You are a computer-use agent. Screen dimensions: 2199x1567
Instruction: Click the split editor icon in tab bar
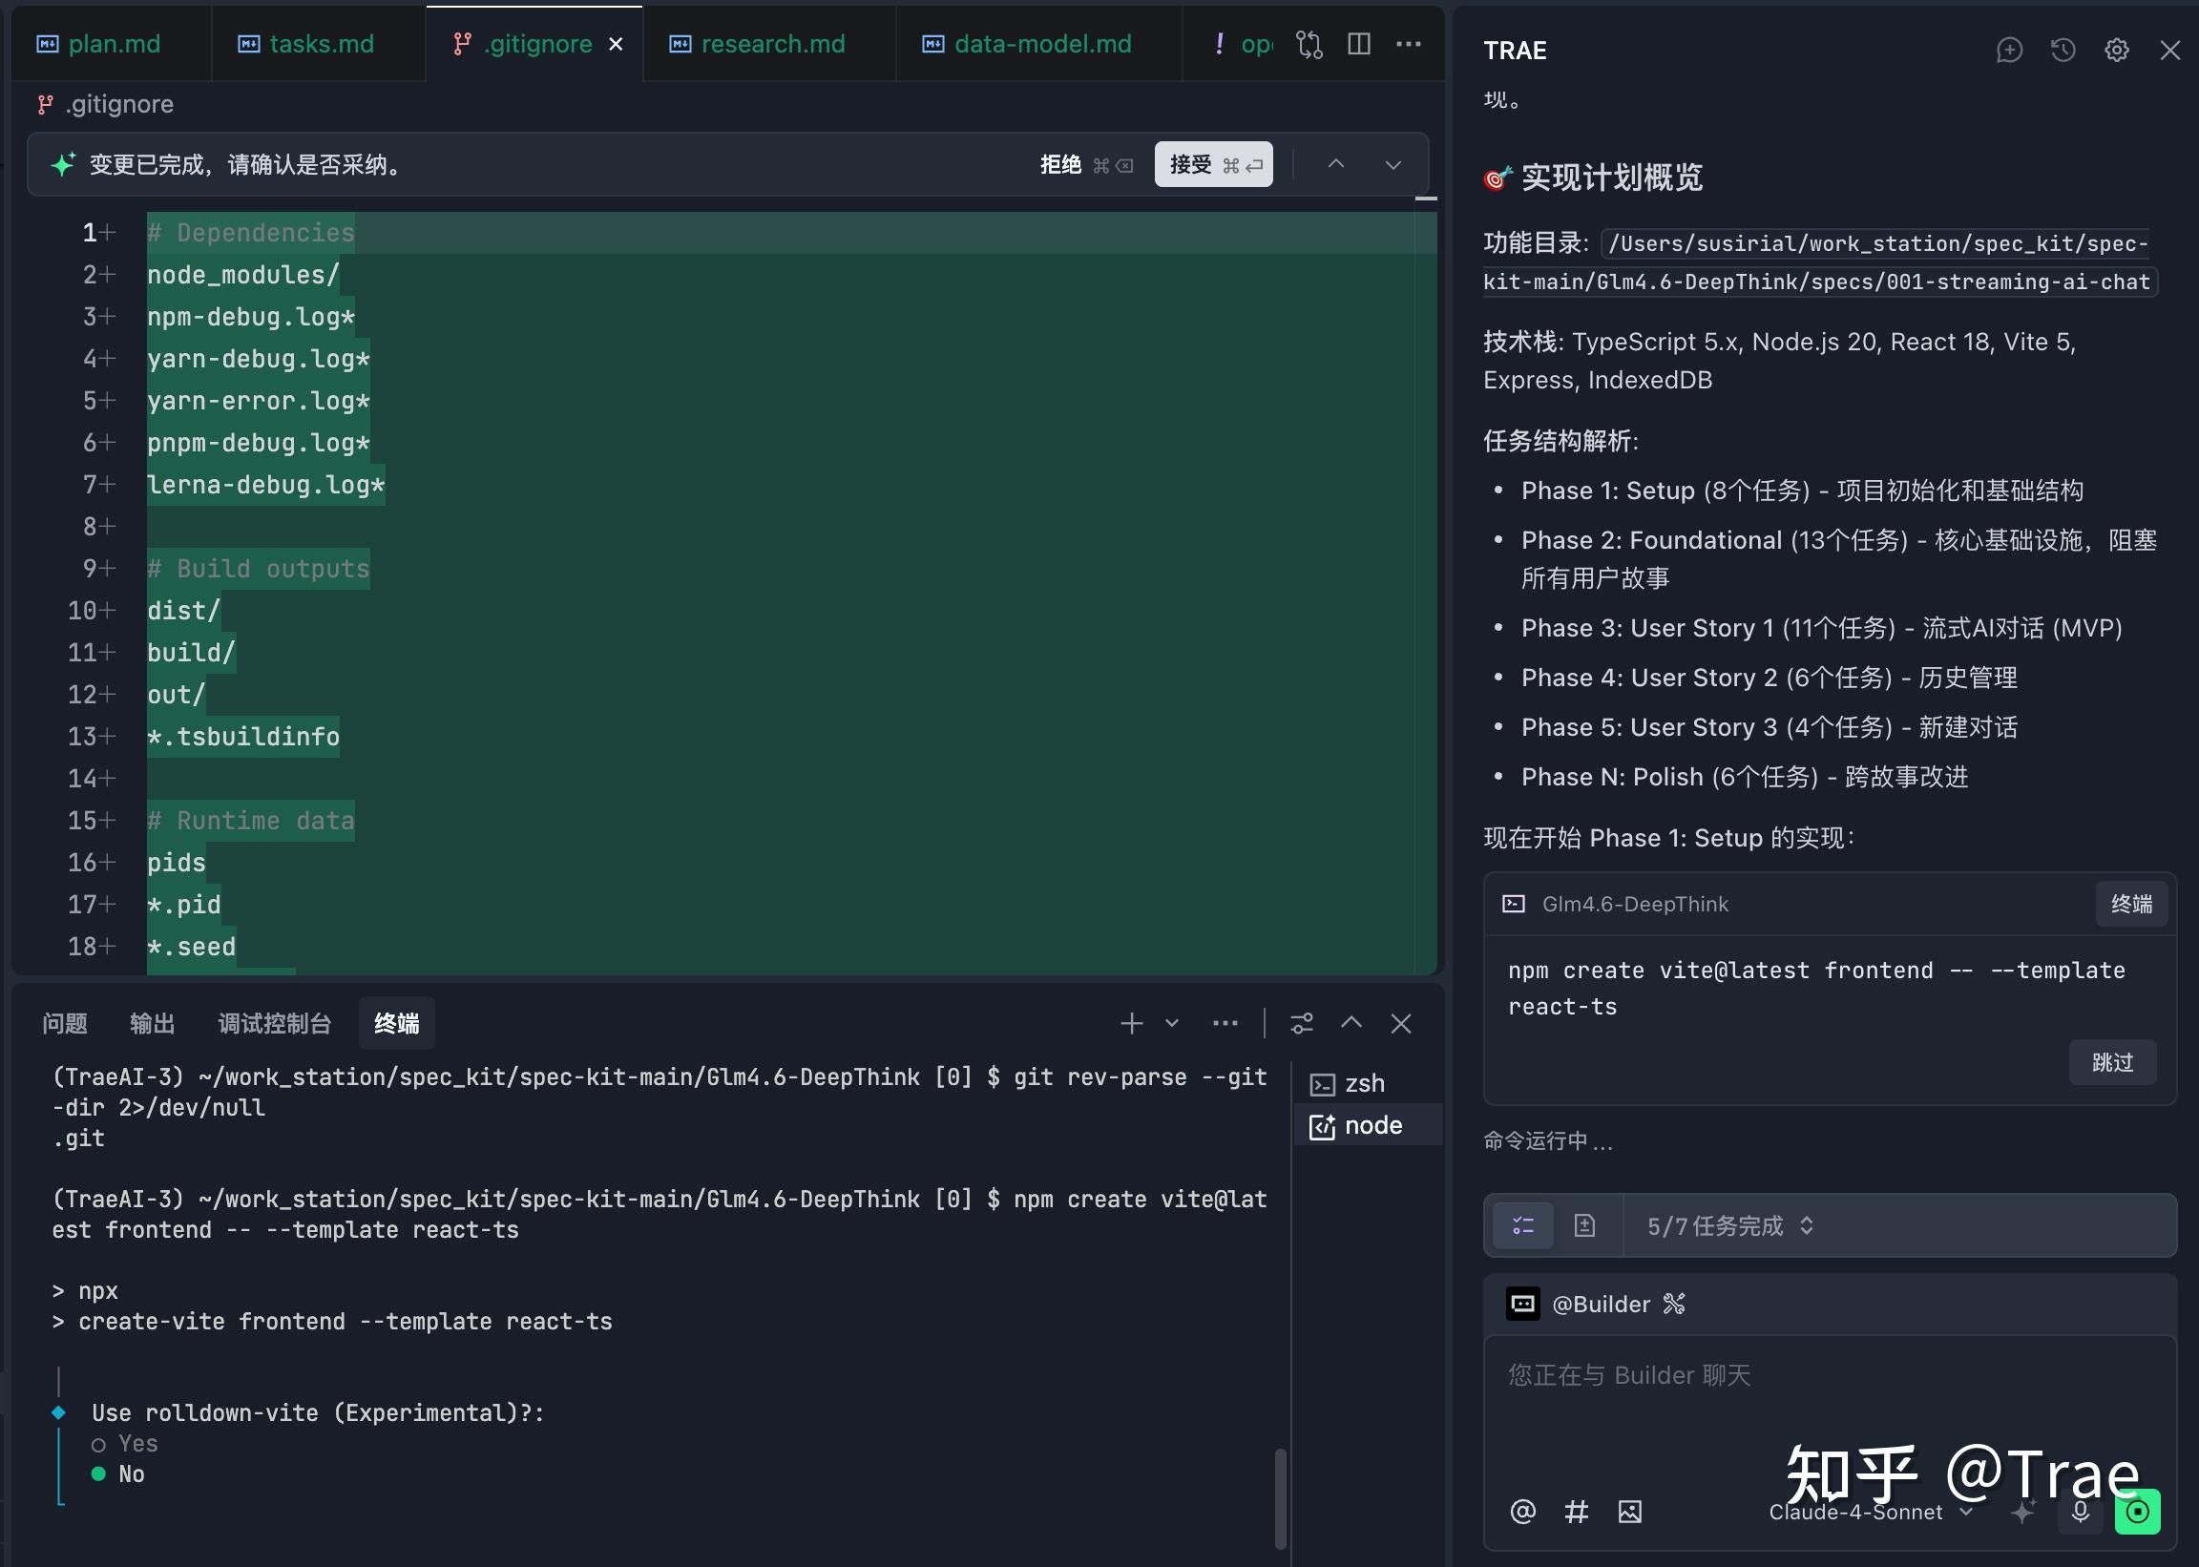point(1358,43)
